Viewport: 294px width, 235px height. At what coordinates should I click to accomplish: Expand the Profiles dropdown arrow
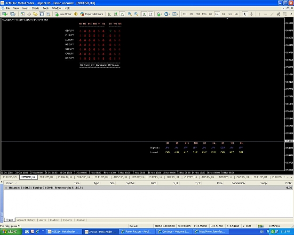tap(16, 14)
